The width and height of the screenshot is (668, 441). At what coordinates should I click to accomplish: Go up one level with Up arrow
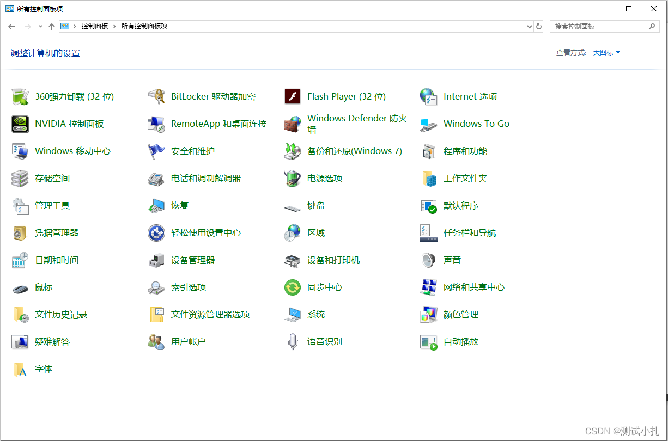tap(52, 26)
